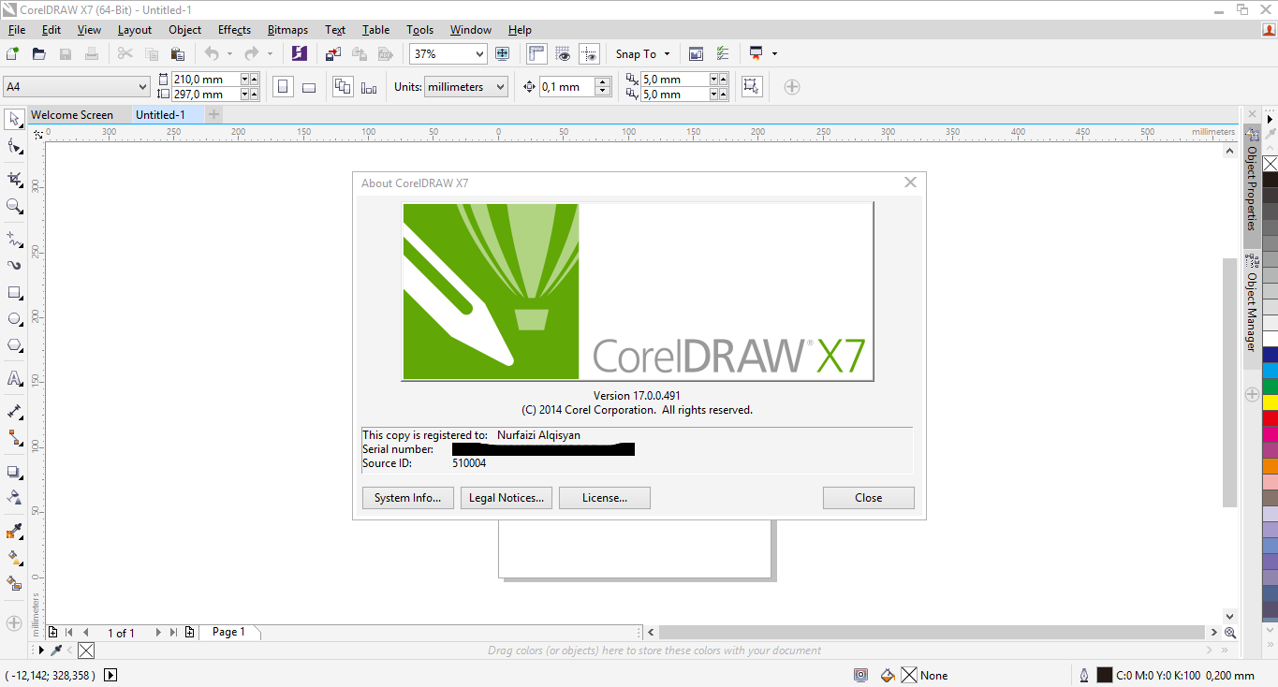Expand document palette flyout arrow

tap(40, 650)
